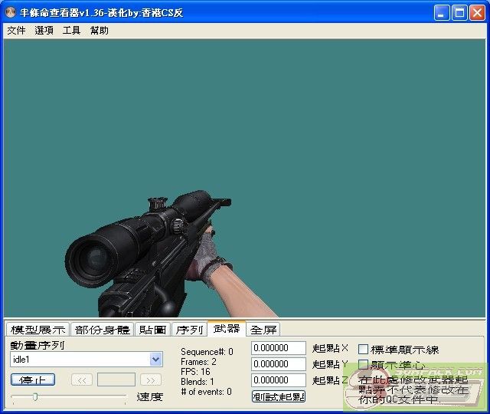This screenshot has width=490, height=414.
Task: Open the 幫助 menu
Action: [99, 31]
